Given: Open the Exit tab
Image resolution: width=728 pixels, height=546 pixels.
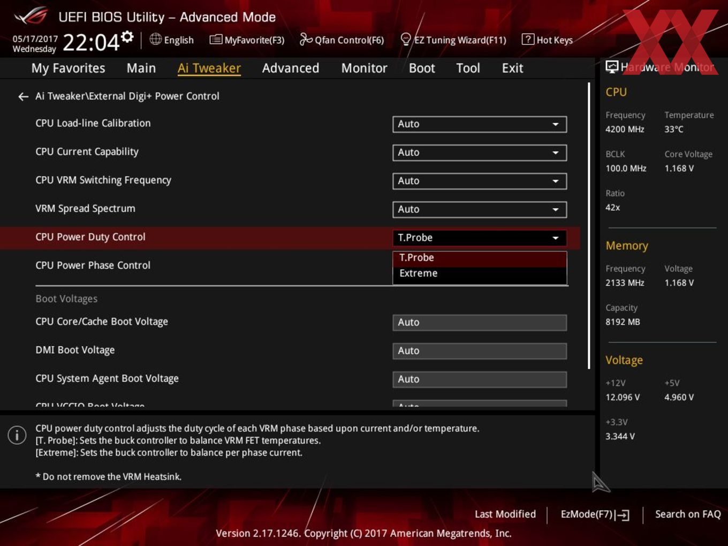Looking at the screenshot, I should [512, 68].
